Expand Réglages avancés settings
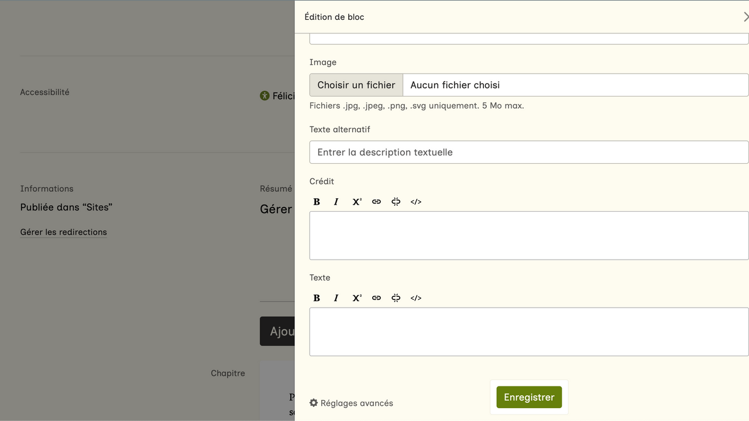The width and height of the screenshot is (749, 421). click(351, 403)
